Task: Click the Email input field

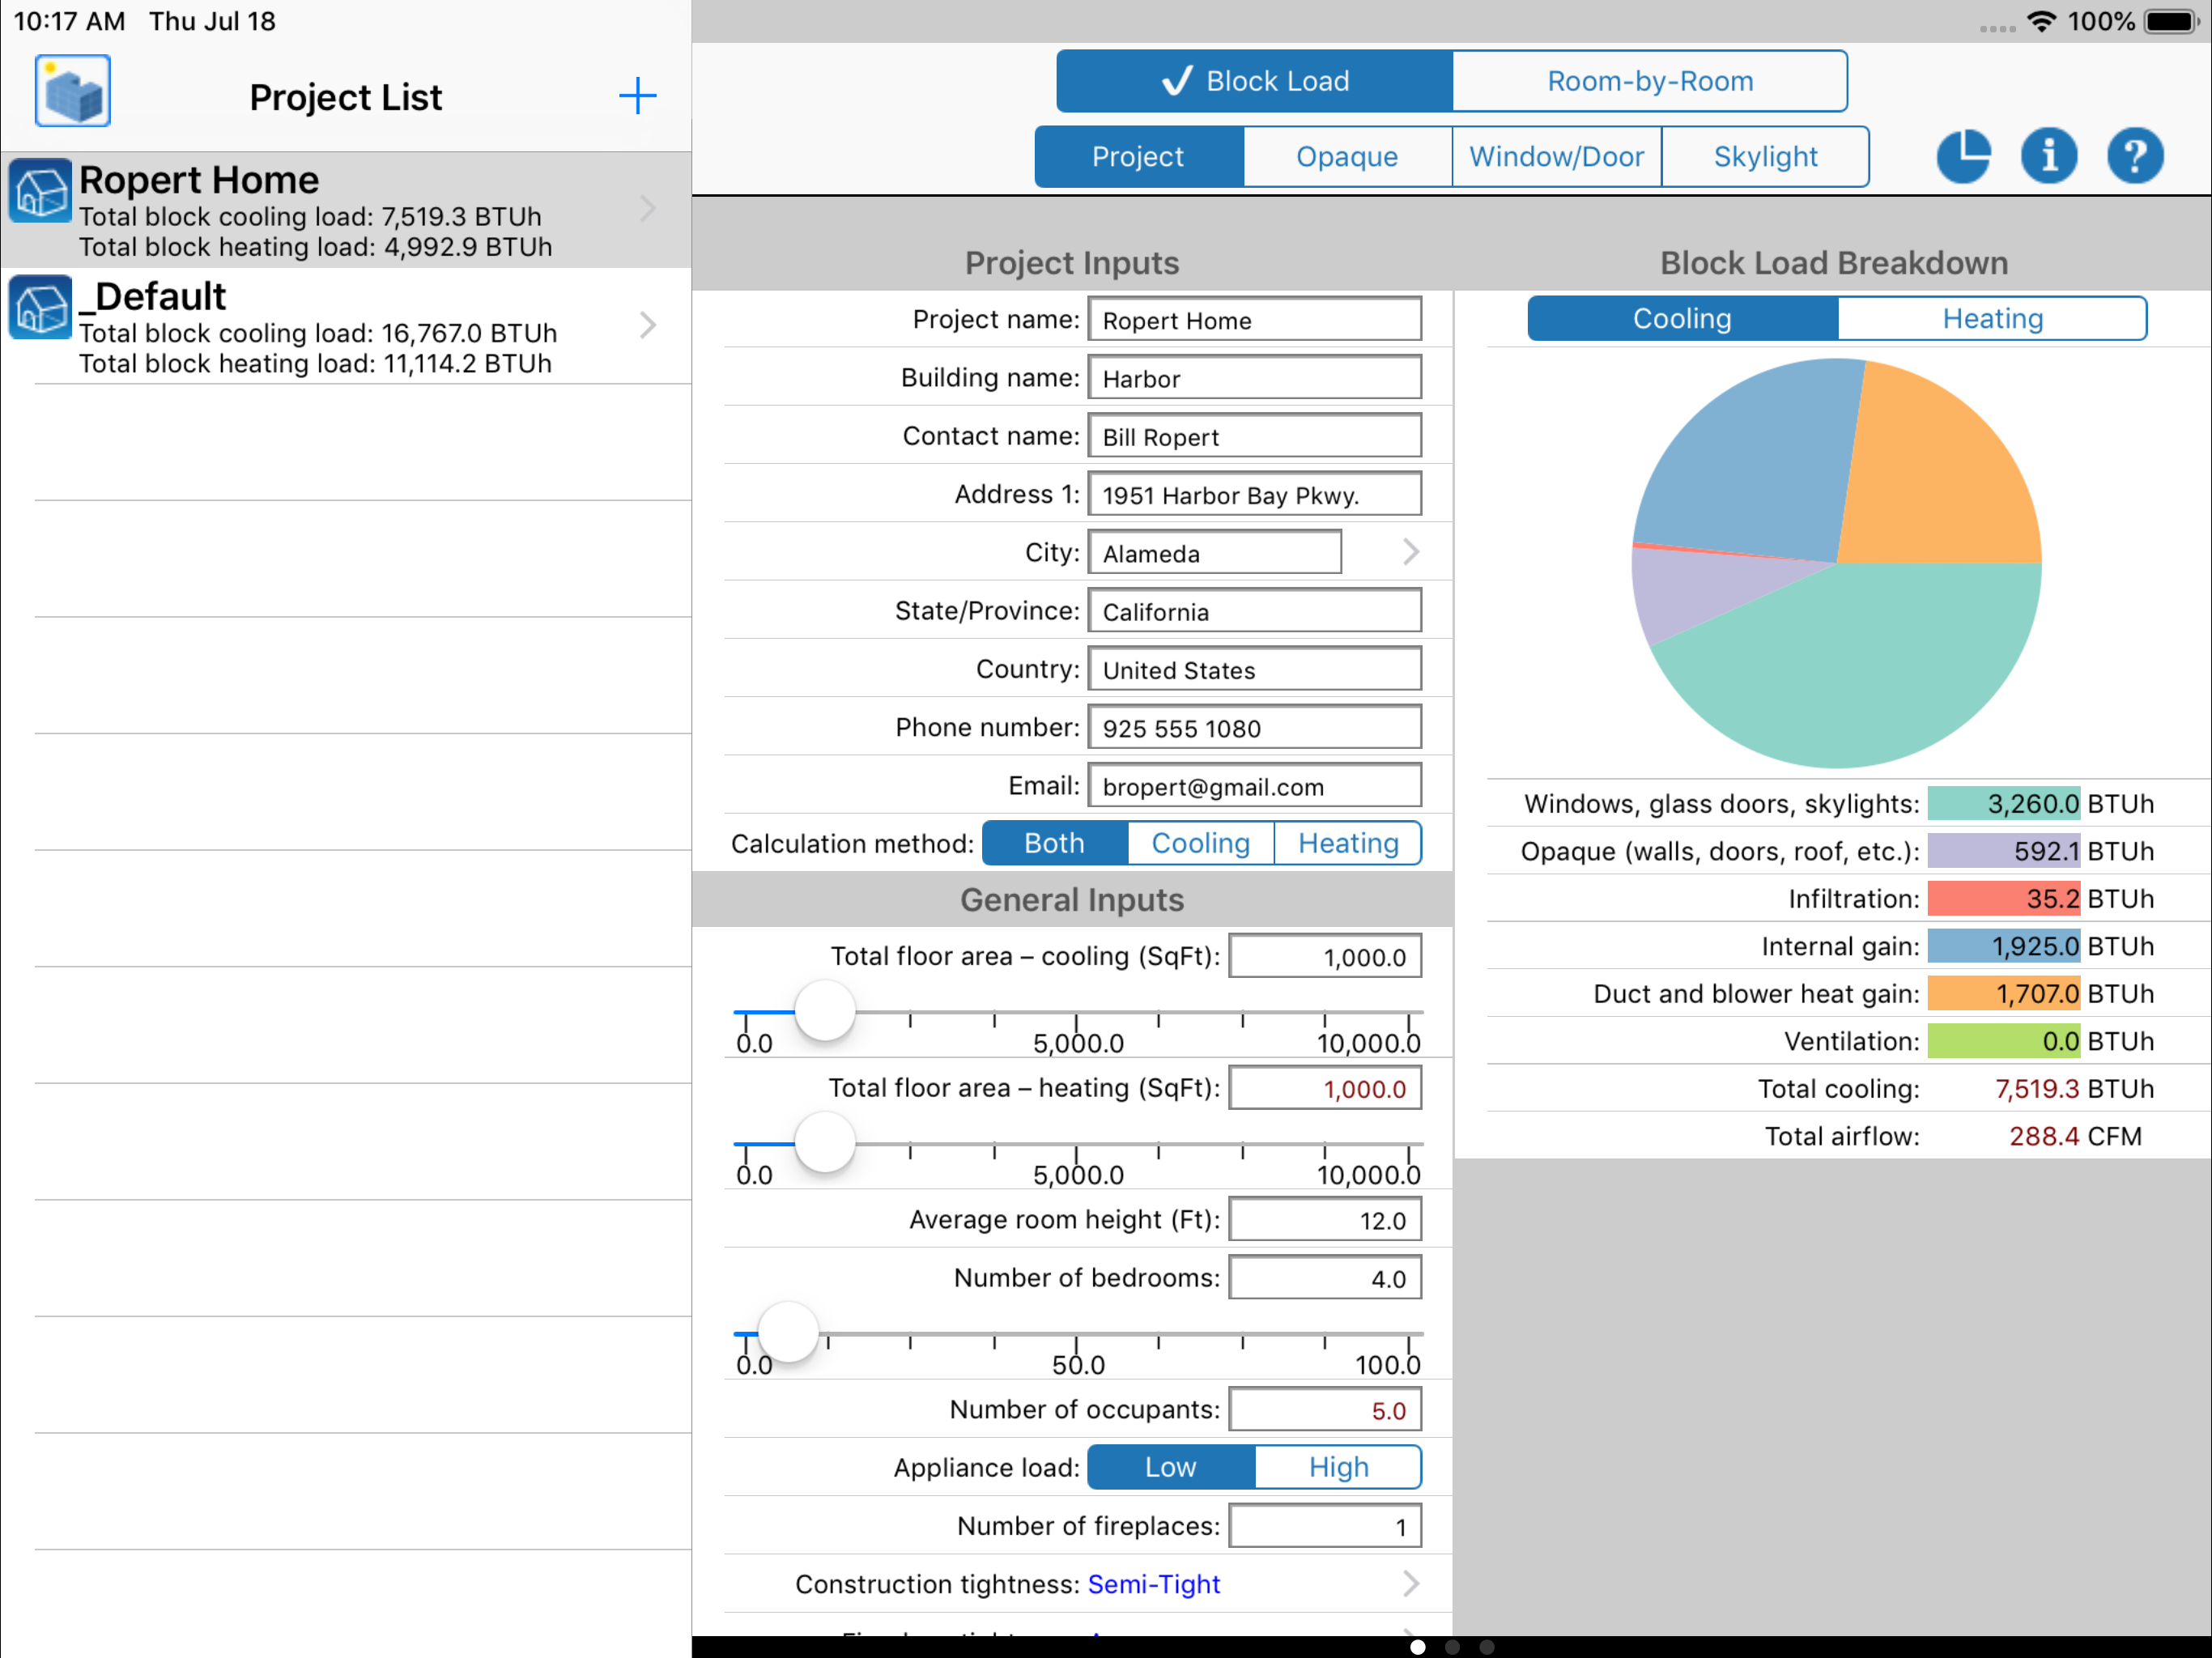Action: pos(1254,786)
